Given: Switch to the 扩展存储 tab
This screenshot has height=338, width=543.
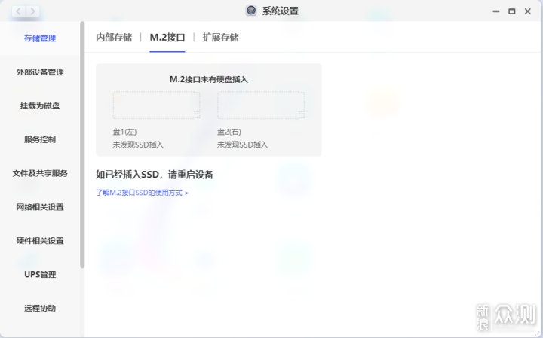Looking at the screenshot, I should coord(220,38).
